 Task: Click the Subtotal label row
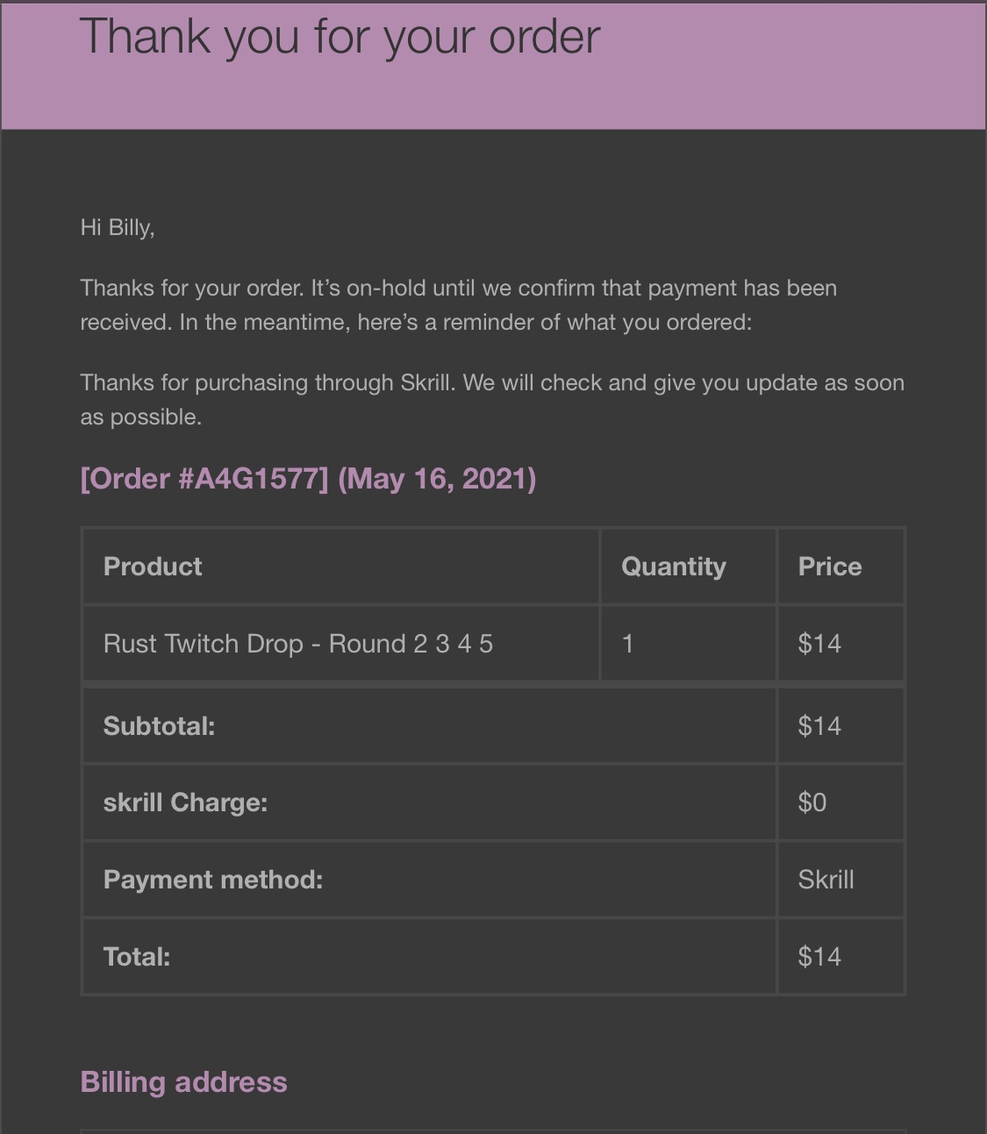429,725
